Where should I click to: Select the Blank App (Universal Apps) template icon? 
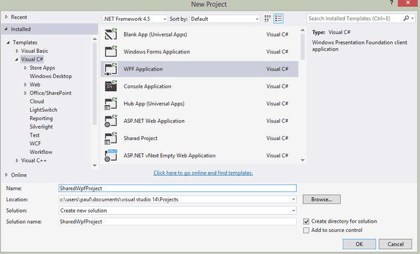tap(111, 34)
